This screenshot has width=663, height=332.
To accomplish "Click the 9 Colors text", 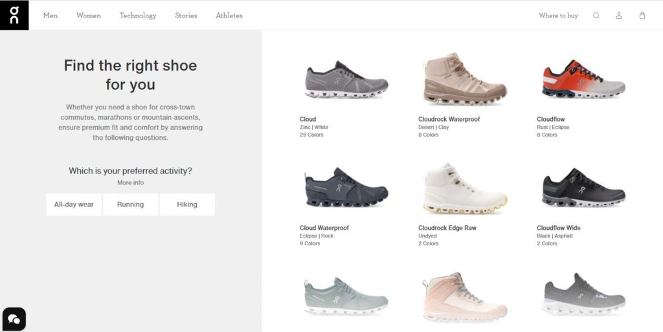I will 310,243.
